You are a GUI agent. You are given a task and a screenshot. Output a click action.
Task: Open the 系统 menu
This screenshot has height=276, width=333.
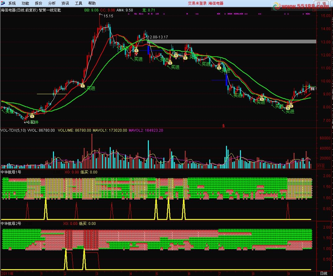(12, 3)
